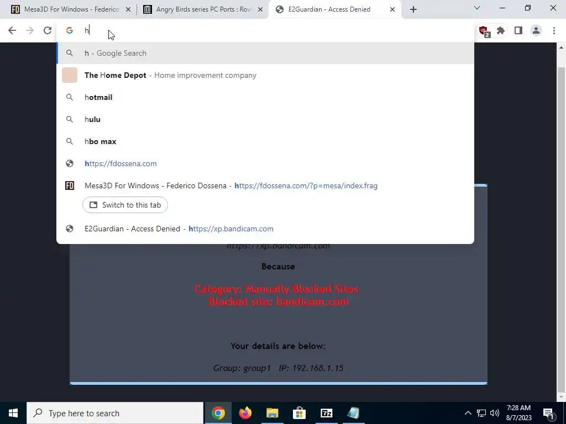The height and width of the screenshot is (424, 566).
Task: Open the clock showing 7:28 AM
Action: pos(518,413)
